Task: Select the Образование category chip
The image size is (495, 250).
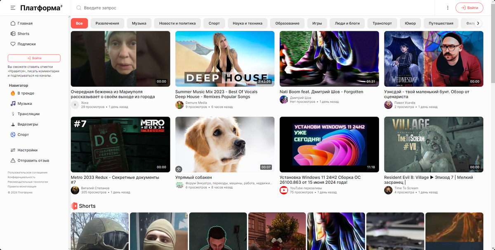Action: pyautogui.click(x=288, y=23)
